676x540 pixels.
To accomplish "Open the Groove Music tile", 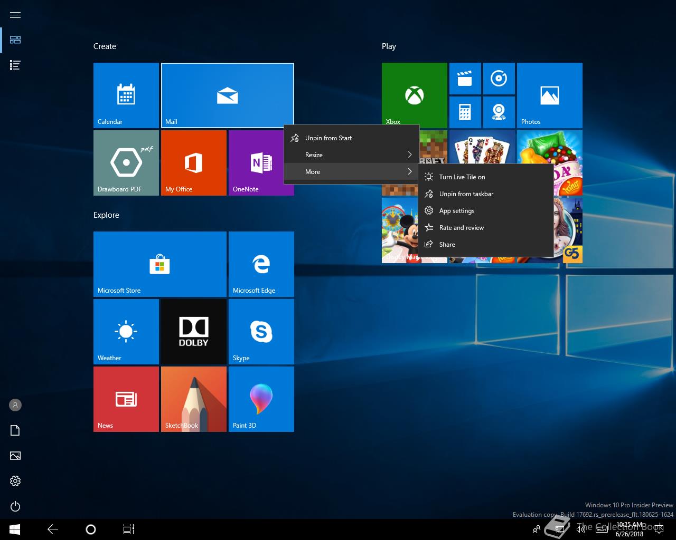I will [499, 79].
